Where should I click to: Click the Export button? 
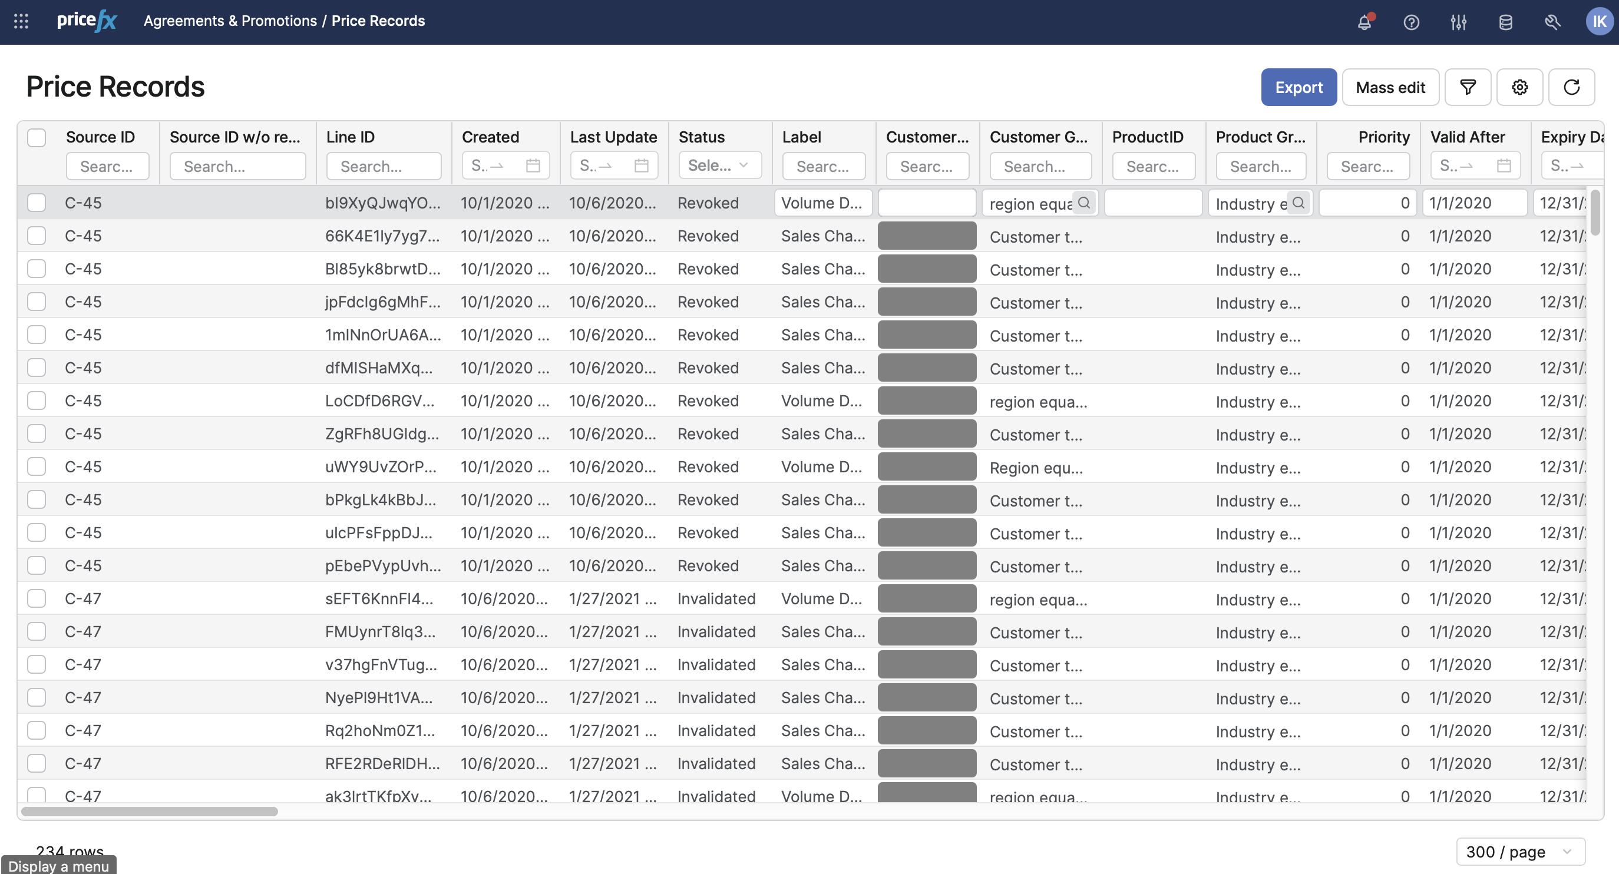1298,87
